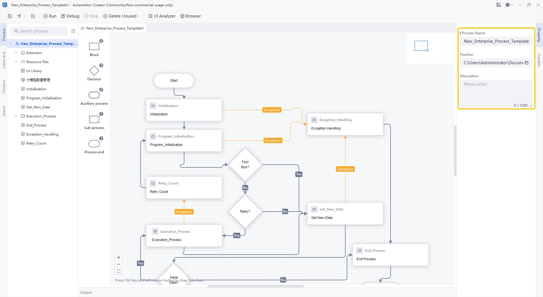Switch to the Timeline sidebar tab
The height and width of the screenshot is (297, 543).
4,87
